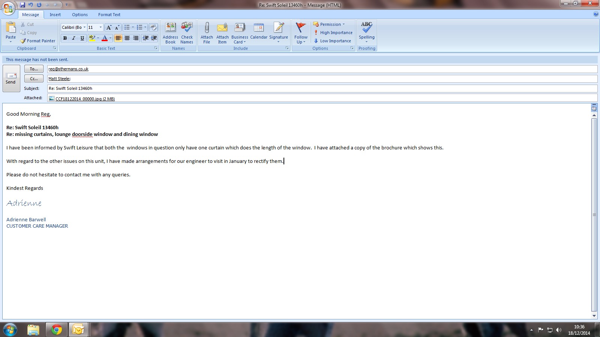Click Attach Item envelope icon
The height and width of the screenshot is (337, 600).
(222, 33)
